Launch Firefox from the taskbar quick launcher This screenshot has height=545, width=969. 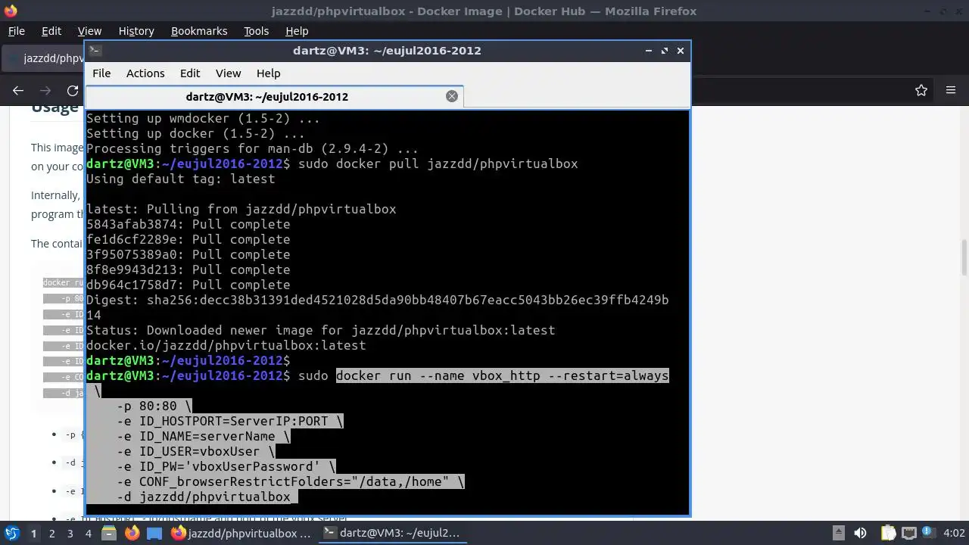tap(132, 533)
